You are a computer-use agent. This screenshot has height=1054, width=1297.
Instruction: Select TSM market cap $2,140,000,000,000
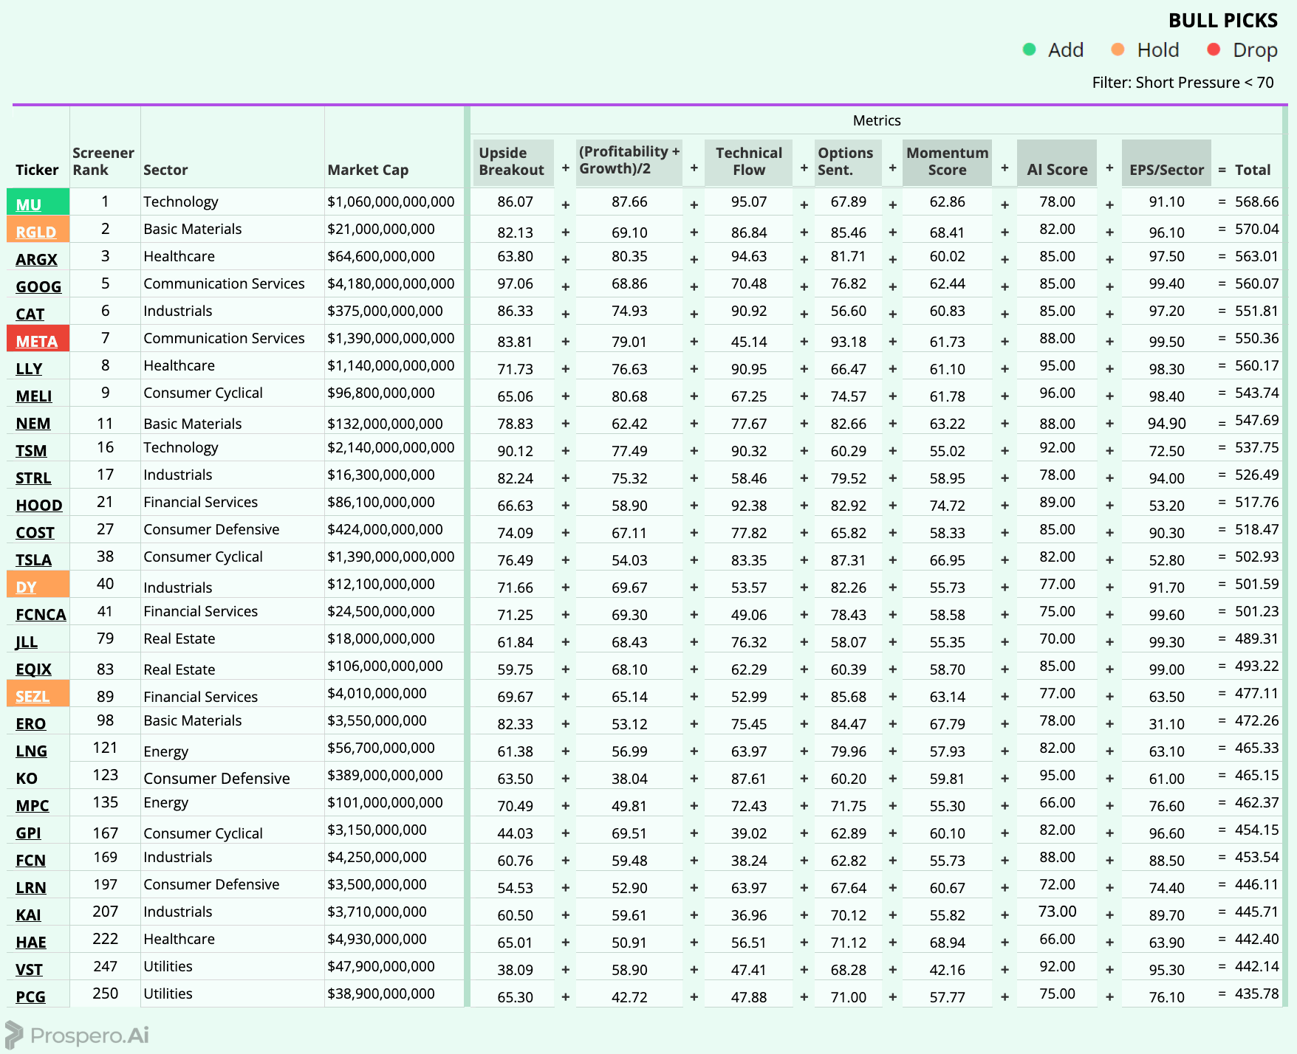point(391,447)
